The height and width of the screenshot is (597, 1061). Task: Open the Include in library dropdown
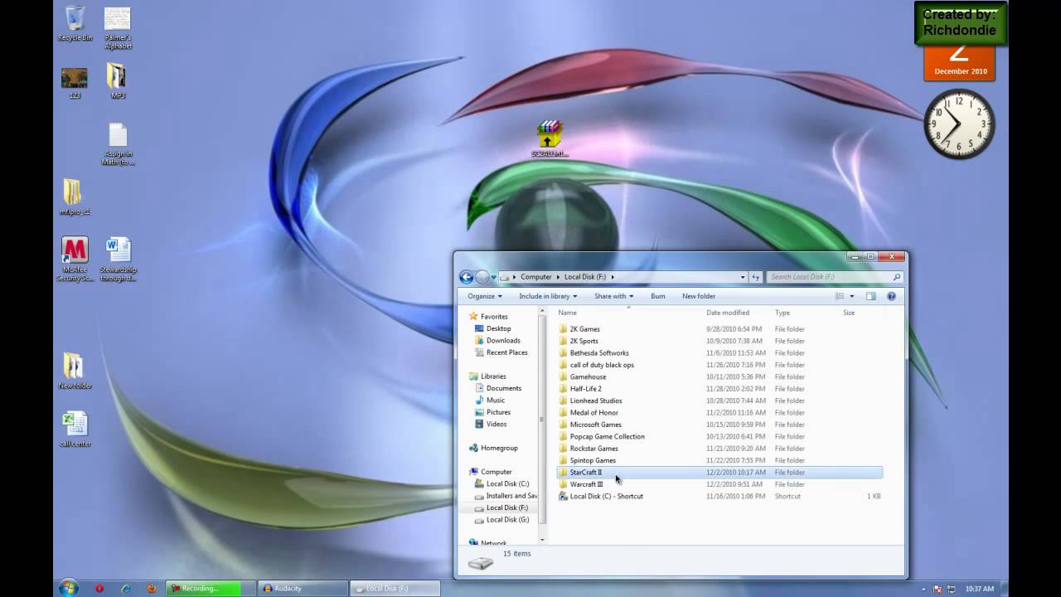[x=548, y=296]
